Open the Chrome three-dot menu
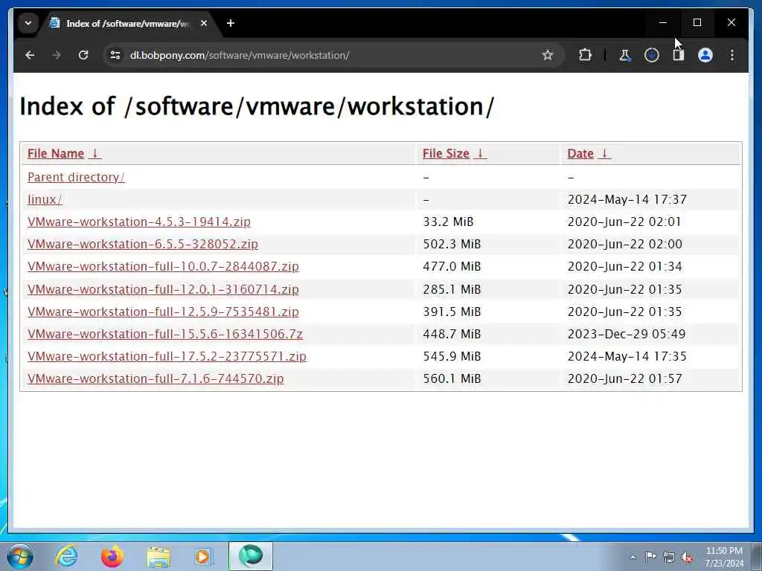Viewport: 762px width, 571px height. [732, 55]
